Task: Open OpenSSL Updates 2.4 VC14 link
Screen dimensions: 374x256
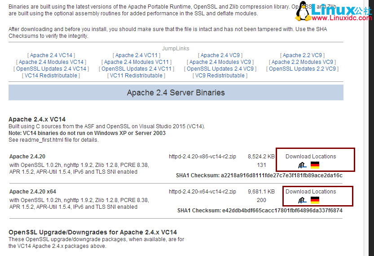Action: click(x=51, y=68)
